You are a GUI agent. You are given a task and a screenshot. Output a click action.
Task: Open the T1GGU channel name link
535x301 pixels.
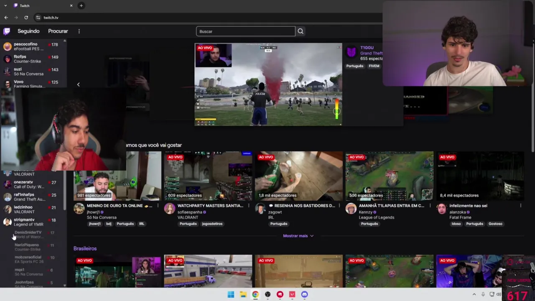pyautogui.click(x=367, y=48)
